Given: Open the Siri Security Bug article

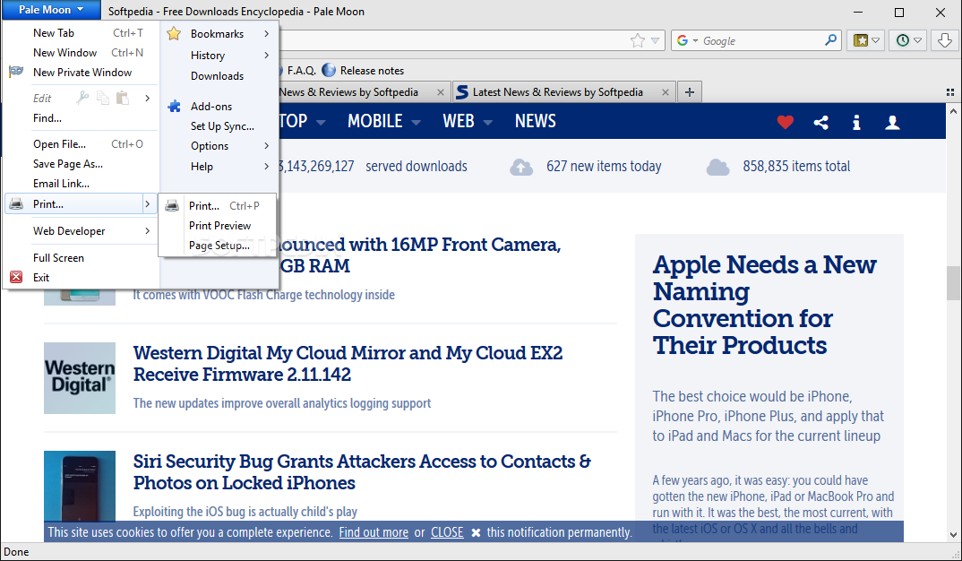Looking at the screenshot, I should (x=362, y=472).
